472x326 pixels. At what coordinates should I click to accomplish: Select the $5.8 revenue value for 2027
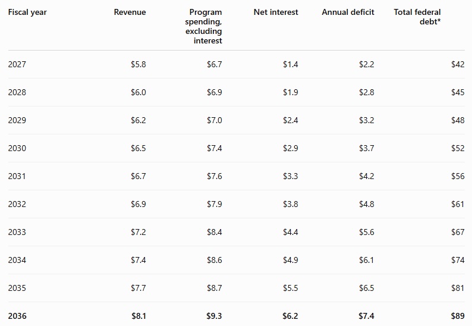pyautogui.click(x=139, y=64)
